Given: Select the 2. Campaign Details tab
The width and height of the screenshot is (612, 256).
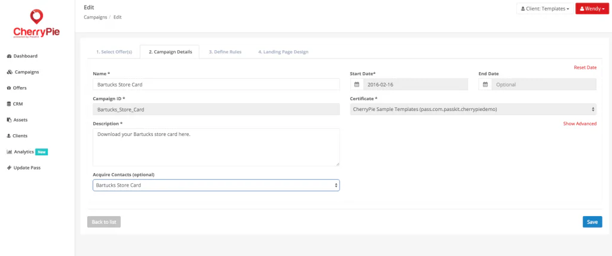Looking at the screenshot, I should tap(170, 52).
